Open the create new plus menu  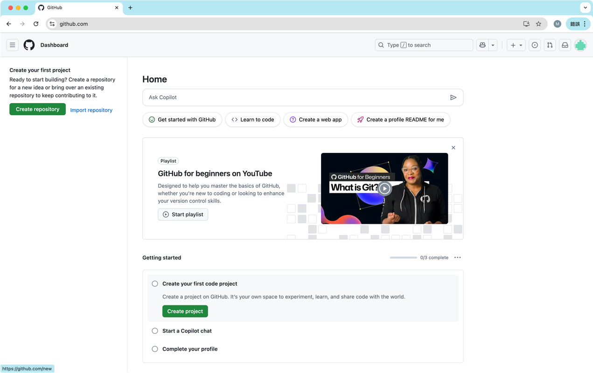pos(516,45)
